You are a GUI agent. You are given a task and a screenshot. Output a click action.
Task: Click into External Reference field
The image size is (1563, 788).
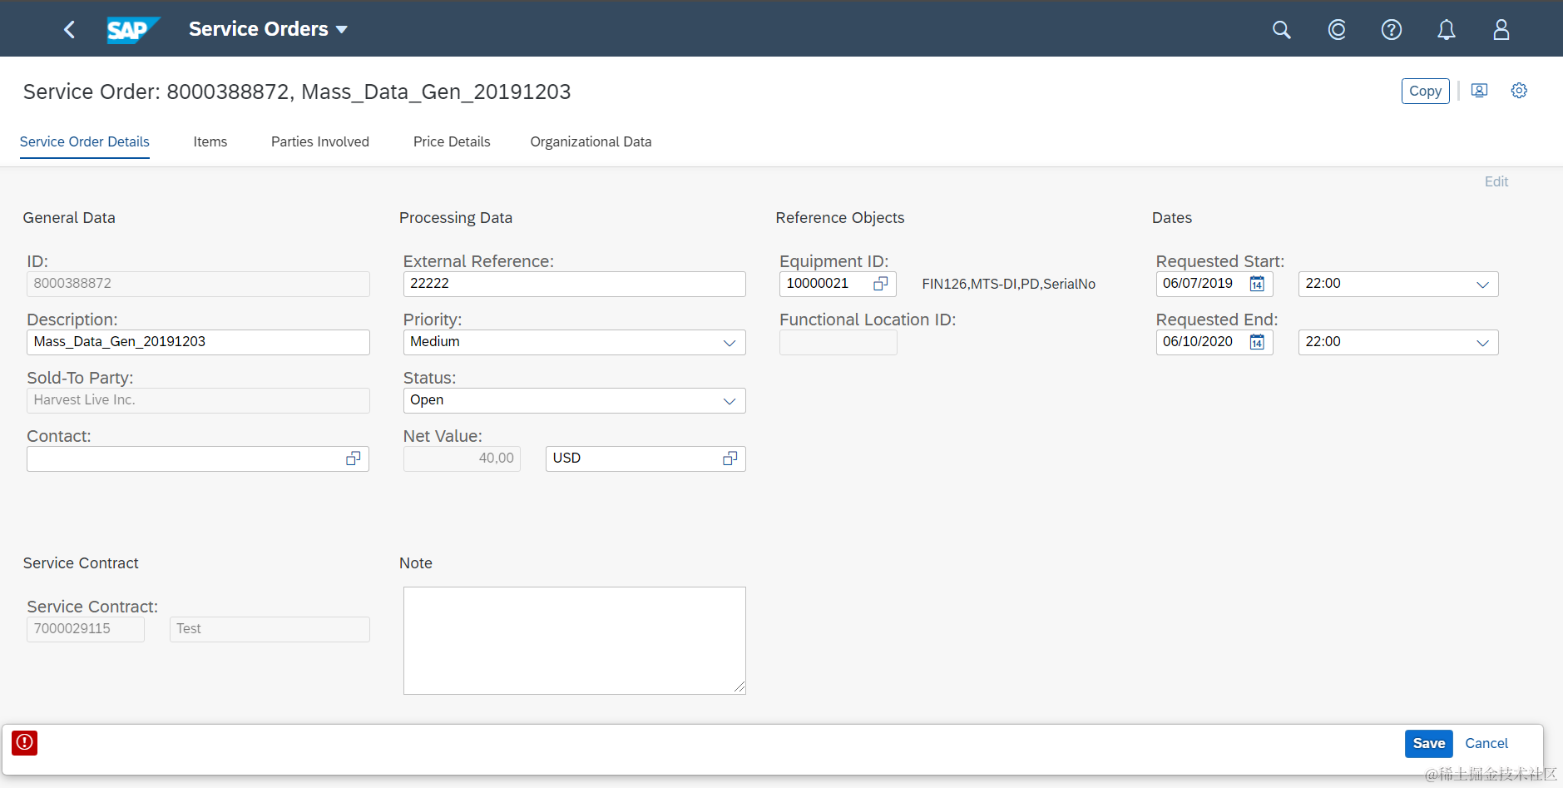[x=575, y=284]
